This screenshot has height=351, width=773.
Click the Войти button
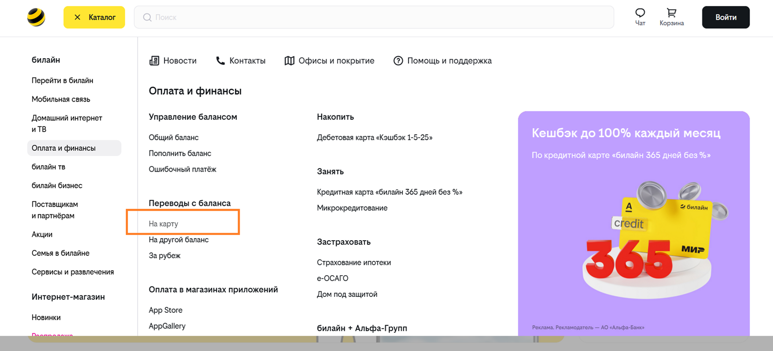click(726, 18)
